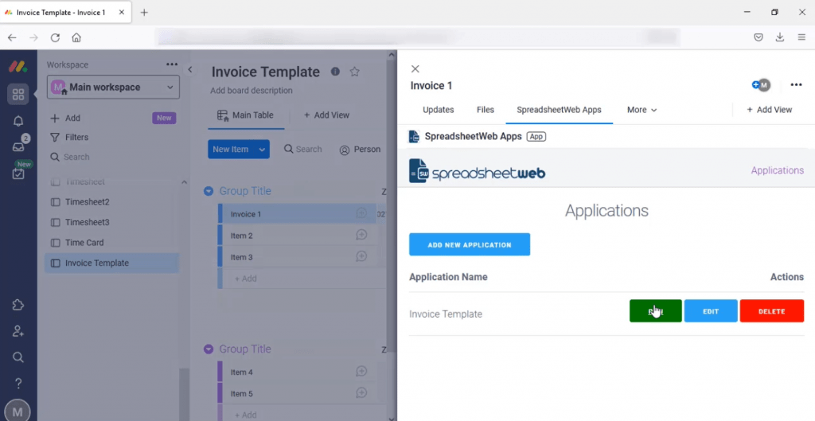The height and width of the screenshot is (421, 815).
Task: Open the conversation bubble for Item 4
Action: [361, 371]
